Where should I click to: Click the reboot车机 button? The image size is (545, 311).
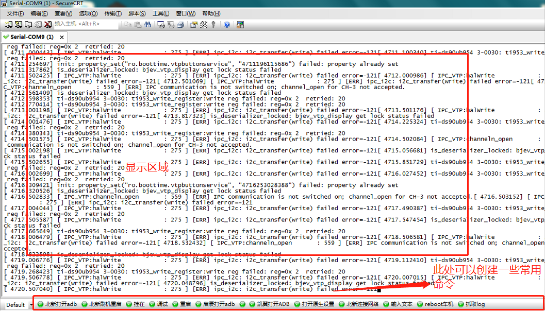click(x=439, y=304)
